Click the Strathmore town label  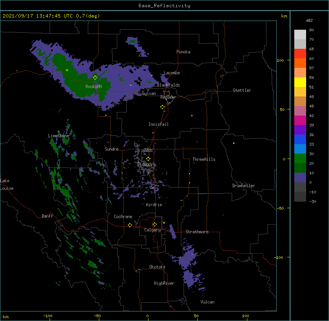pos(197,232)
